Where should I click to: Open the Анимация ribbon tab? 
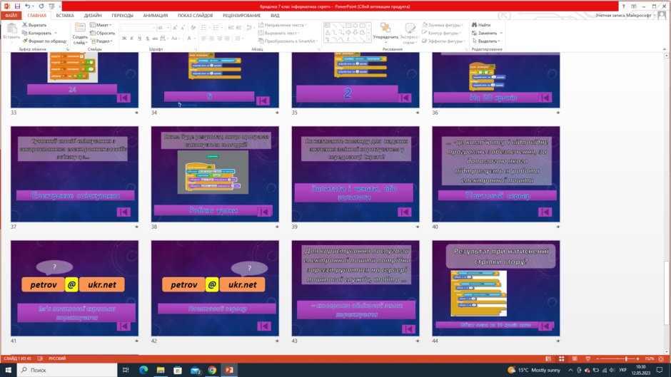click(x=156, y=16)
